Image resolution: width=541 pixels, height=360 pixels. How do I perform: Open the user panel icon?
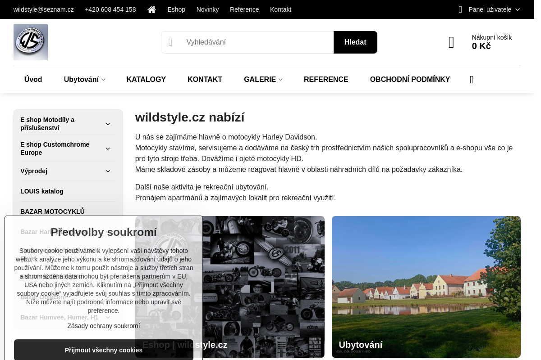point(460,9)
